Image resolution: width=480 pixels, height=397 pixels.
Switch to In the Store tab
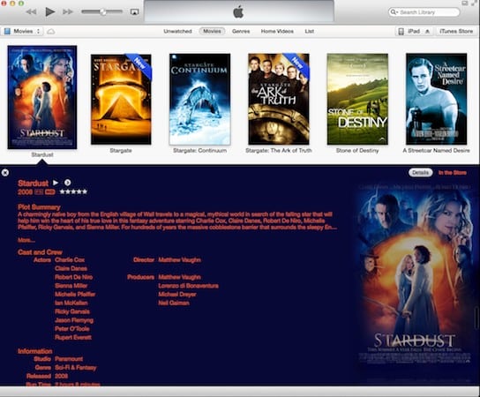453,173
